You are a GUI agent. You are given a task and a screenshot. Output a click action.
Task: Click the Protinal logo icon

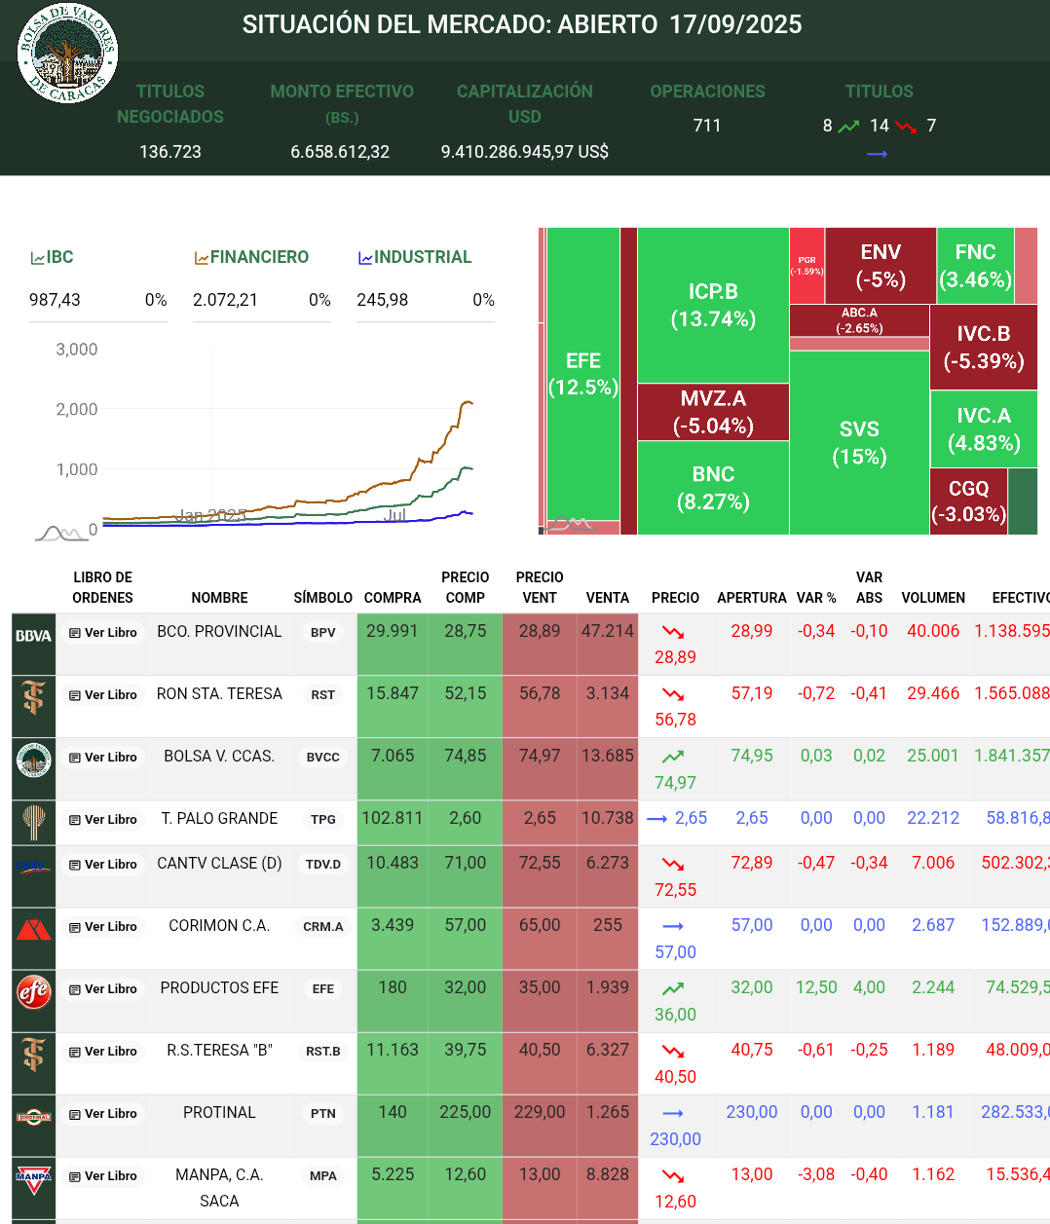click(33, 1117)
